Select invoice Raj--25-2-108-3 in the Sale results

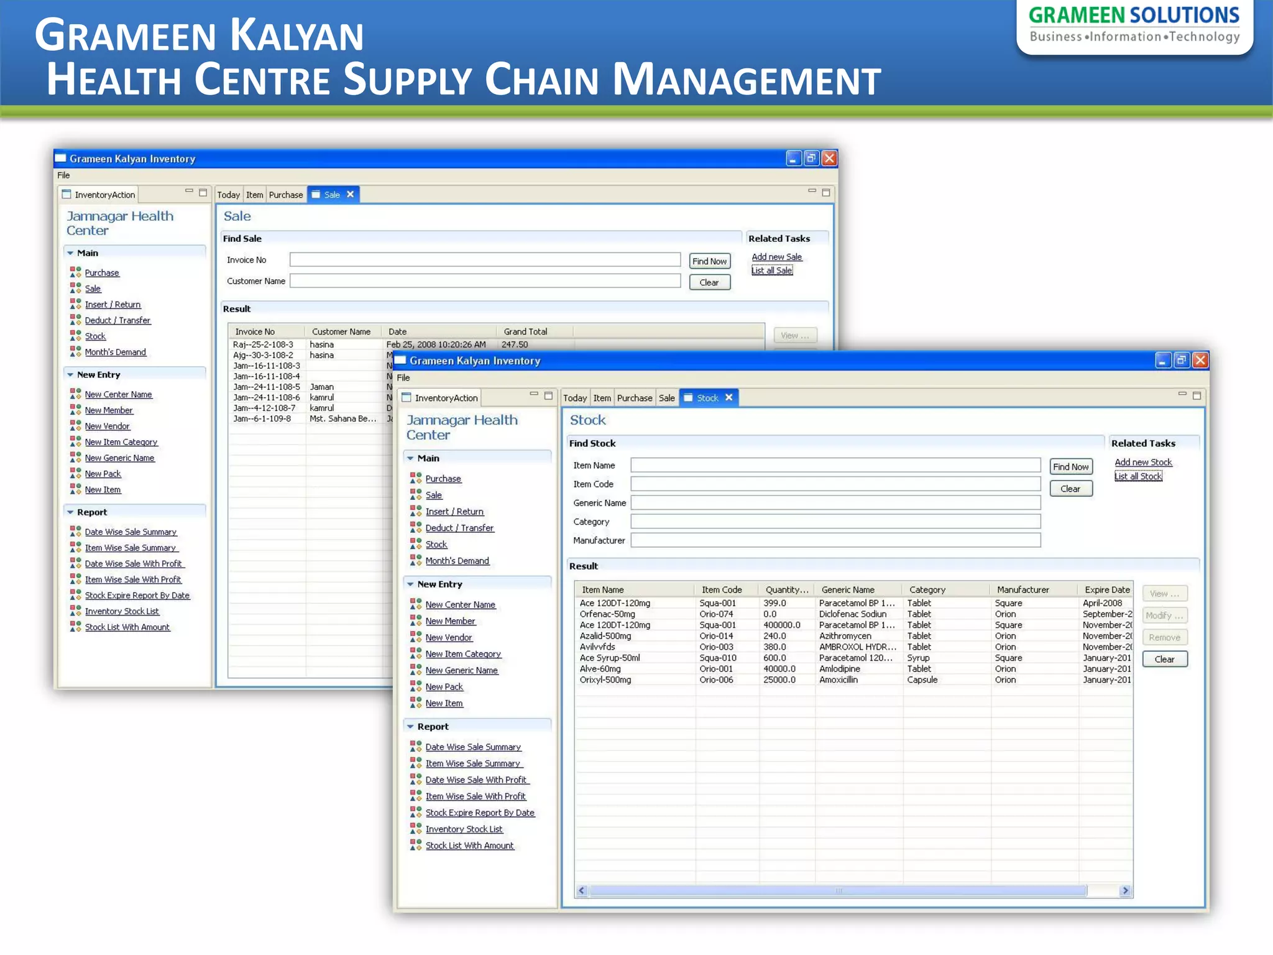495,344
